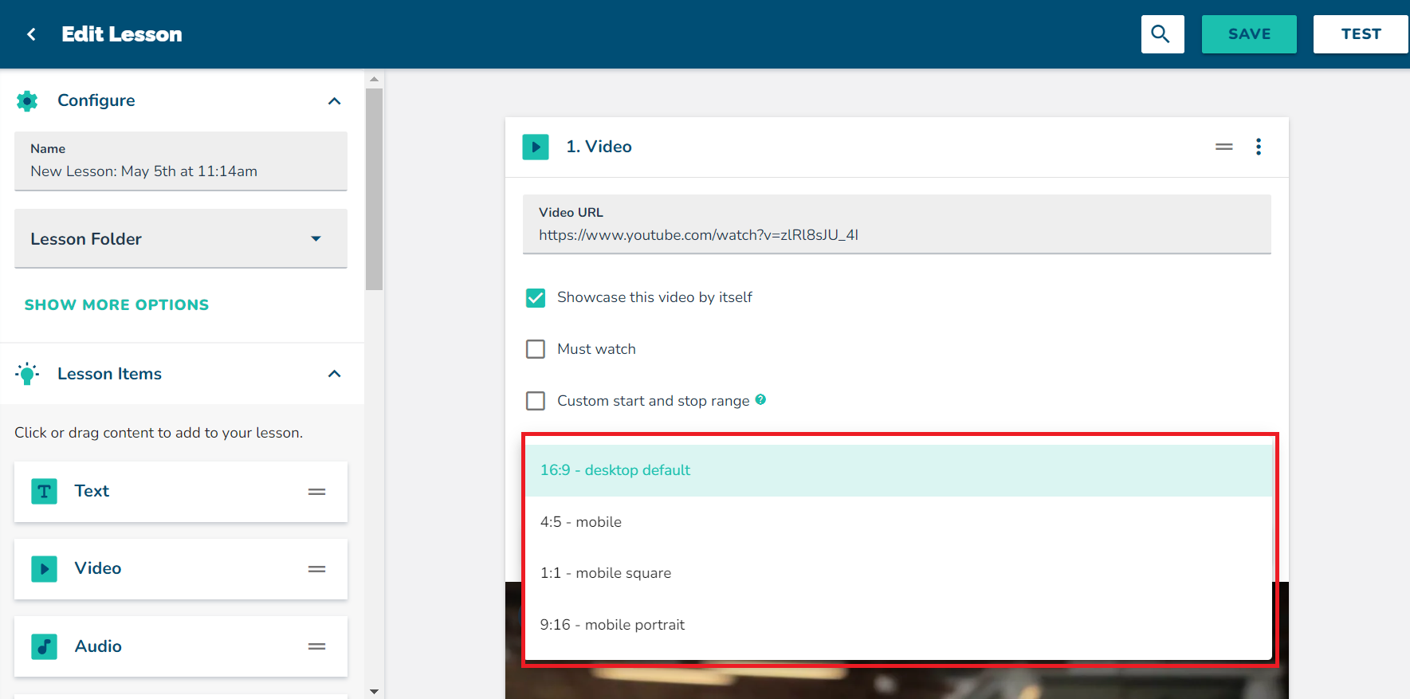The width and height of the screenshot is (1410, 699).
Task: Click the Configure gear icon
Action: pos(27,100)
